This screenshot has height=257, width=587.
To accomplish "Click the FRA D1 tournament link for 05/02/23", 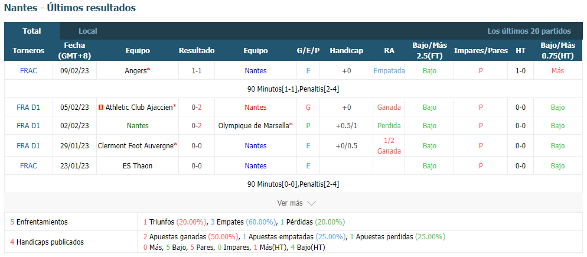I will (28, 108).
